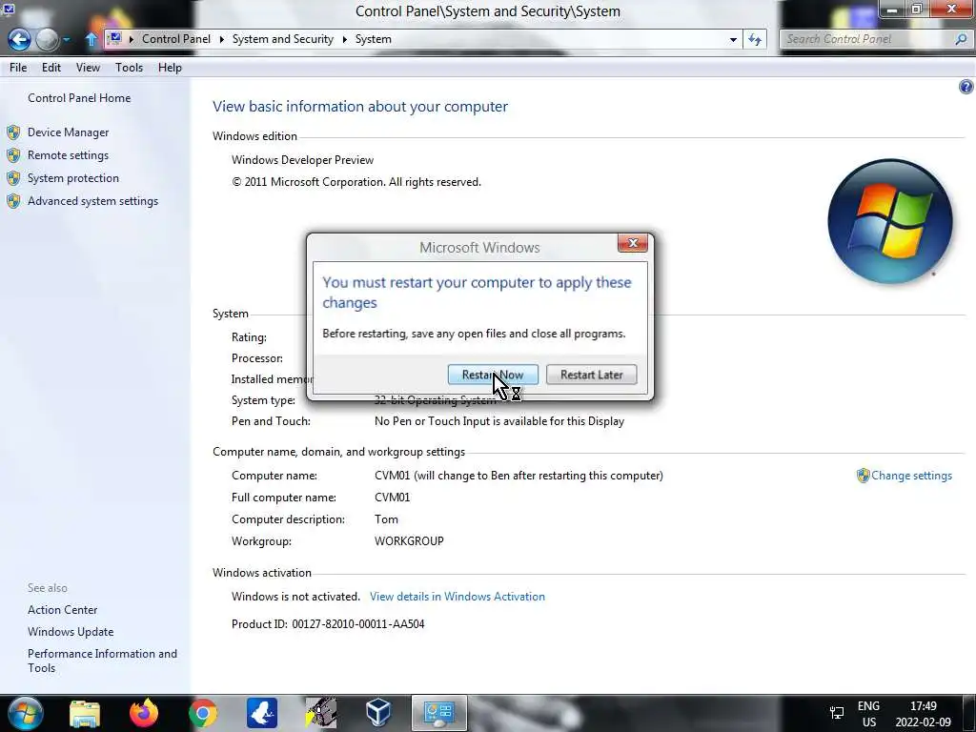The width and height of the screenshot is (976, 732).
Task: Click System and Security breadcrumb
Action: tap(282, 39)
